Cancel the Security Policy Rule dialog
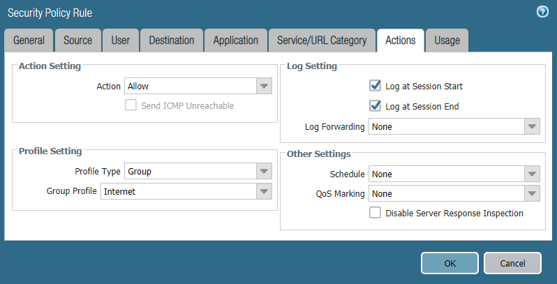557x284 pixels. click(512, 263)
